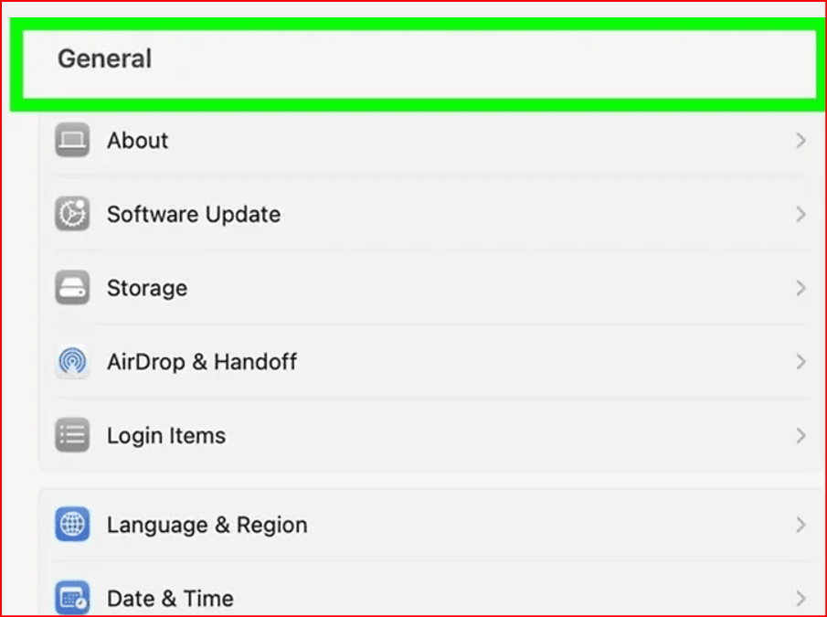Click the About laptop icon

pyautogui.click(x=72, y=141)
